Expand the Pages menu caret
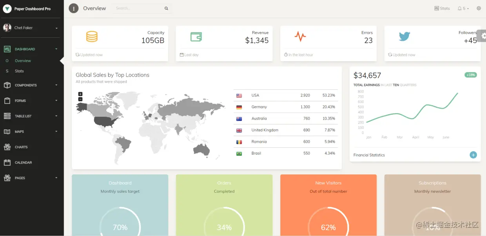 tap(56, 178)
